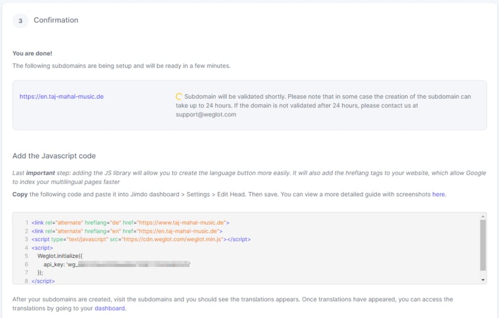The width and height of the screenshot is (499, 318).
Task: Click the closing script tag on line 8
Action: (43, 281)
